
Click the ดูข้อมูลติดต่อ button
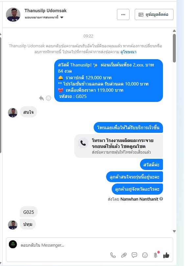[154, 14]
